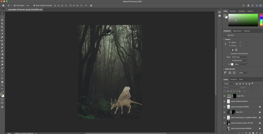The image size is (263, 134).
Task: Open the Mode dropdown showing CMYK Color
Action: [240, 57]
